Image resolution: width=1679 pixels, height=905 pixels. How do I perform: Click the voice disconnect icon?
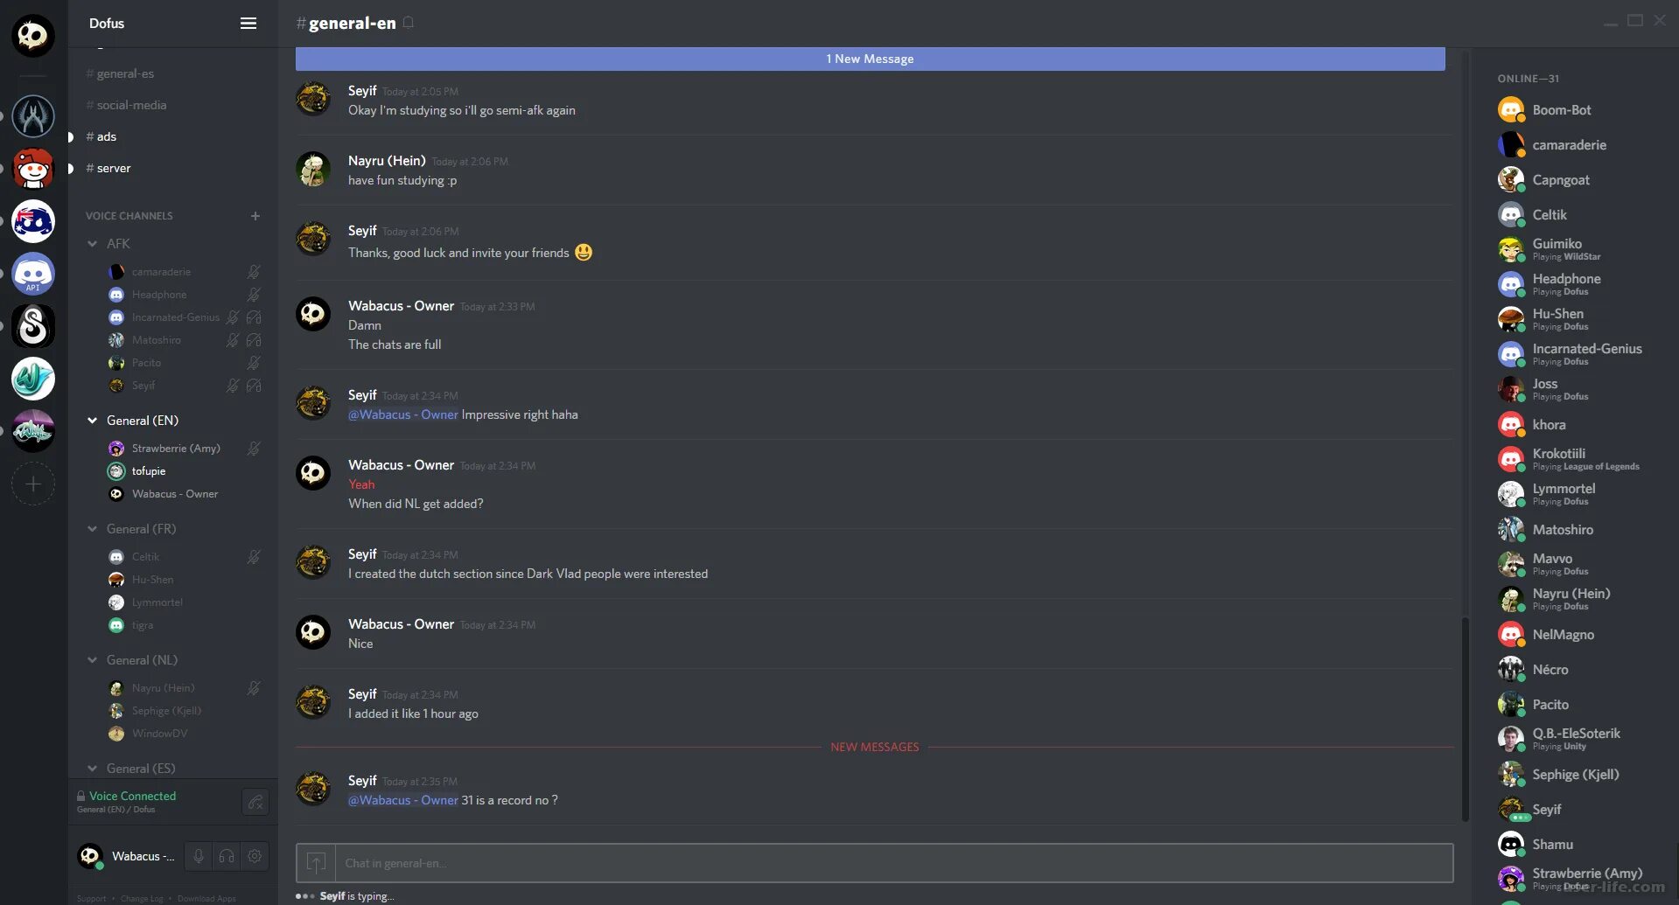[x=255, y=801]
